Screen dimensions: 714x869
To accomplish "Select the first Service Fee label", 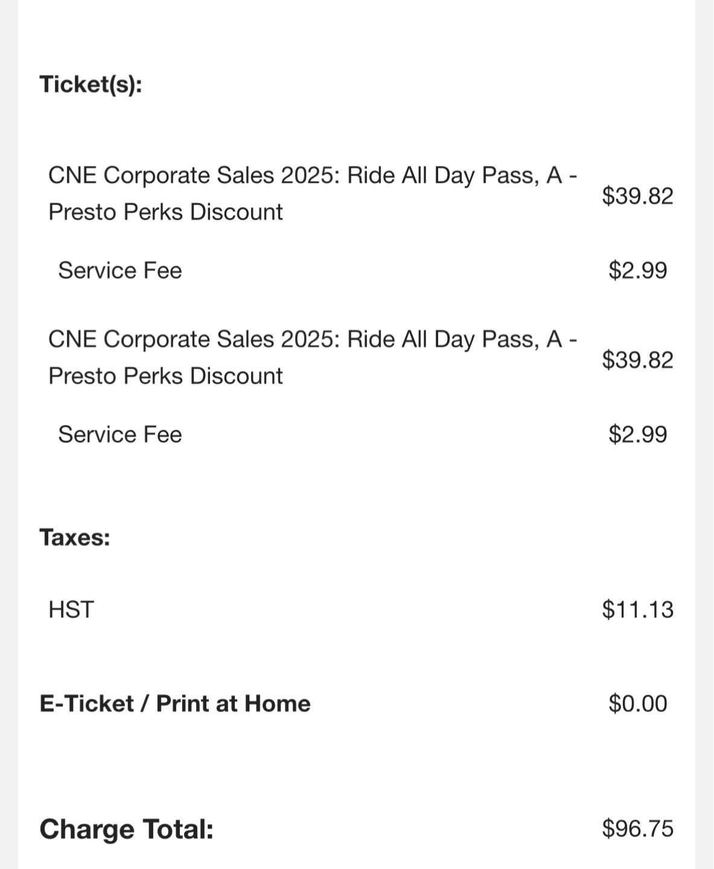I will click(120, 270).
